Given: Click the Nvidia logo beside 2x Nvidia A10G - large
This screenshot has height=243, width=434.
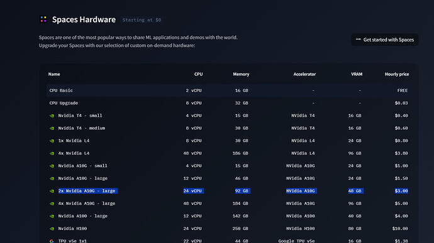Looking at the screenshot, I should [x=52, y=191].
